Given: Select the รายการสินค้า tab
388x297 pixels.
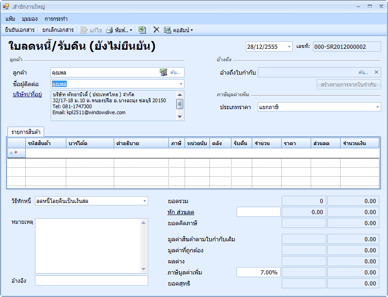Looking at the screenshot, I should coord(26,132).
